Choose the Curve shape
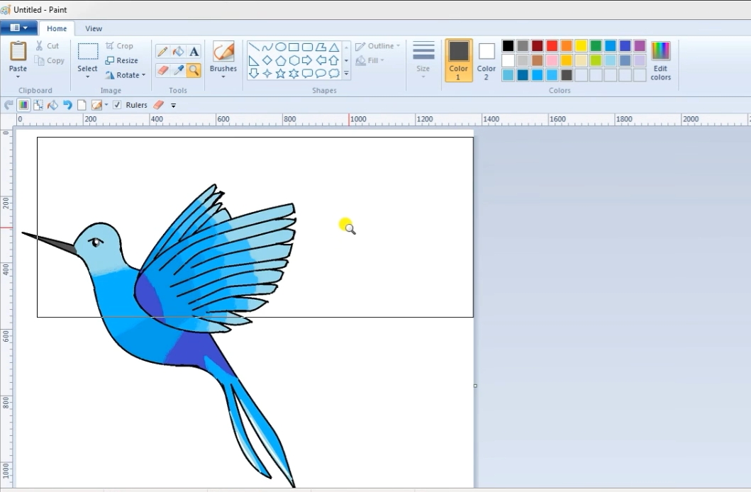This screenshot has height=492, width=751. click(267, 47)
